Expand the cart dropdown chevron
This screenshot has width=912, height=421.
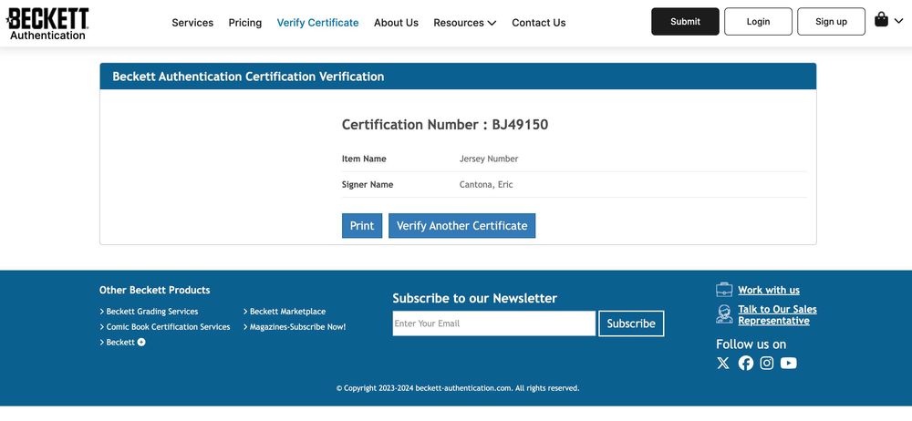pos(898,22)
